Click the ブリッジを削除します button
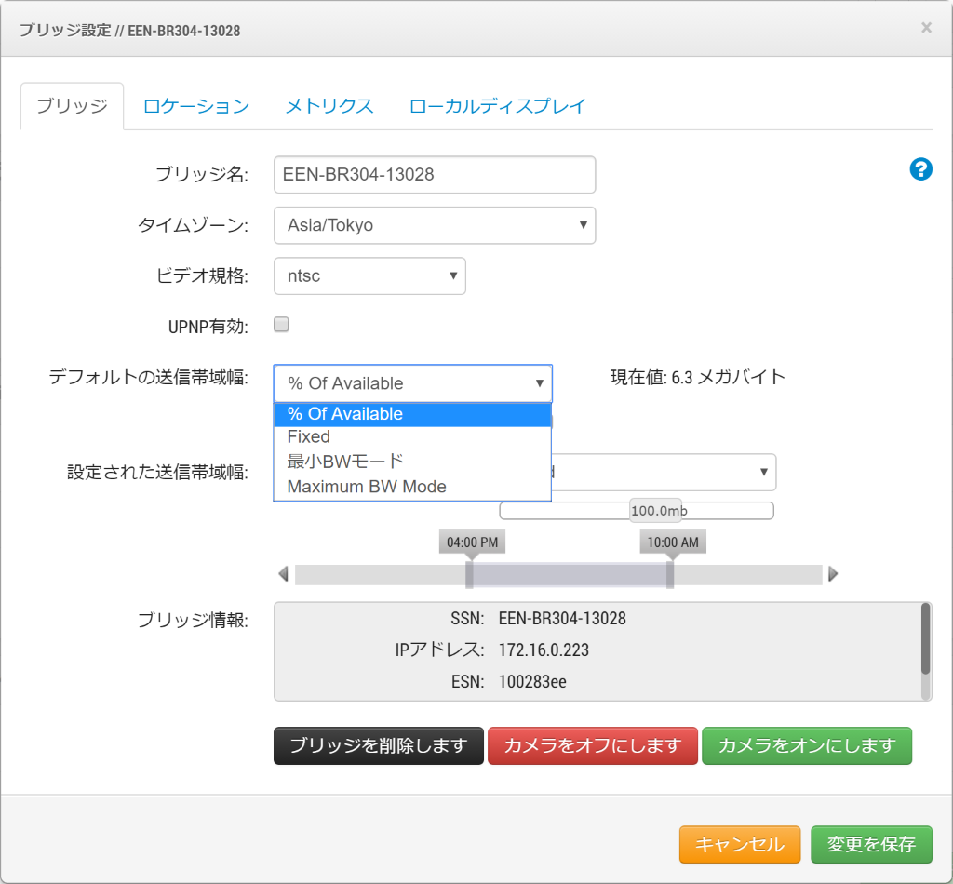Screen dimensions: 953x884 click(379, 746)
